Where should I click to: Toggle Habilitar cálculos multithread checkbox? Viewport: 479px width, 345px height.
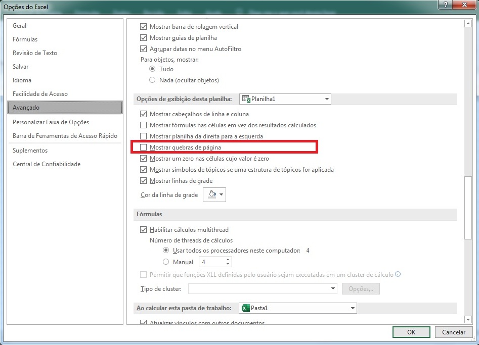tap(143, 230)
